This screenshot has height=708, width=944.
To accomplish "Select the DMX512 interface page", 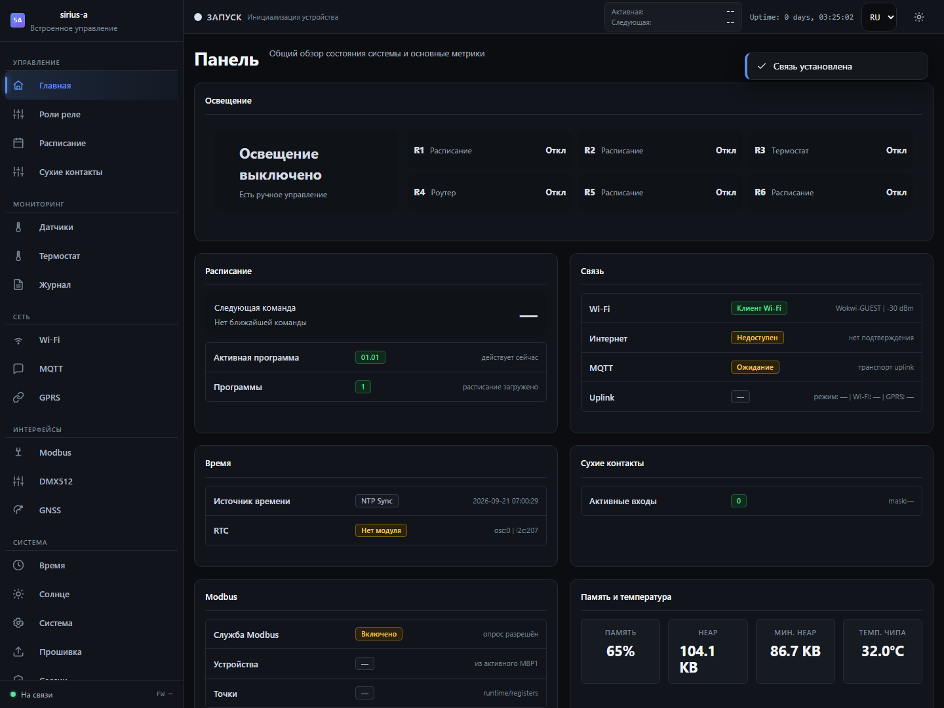I will click(91, 481).
